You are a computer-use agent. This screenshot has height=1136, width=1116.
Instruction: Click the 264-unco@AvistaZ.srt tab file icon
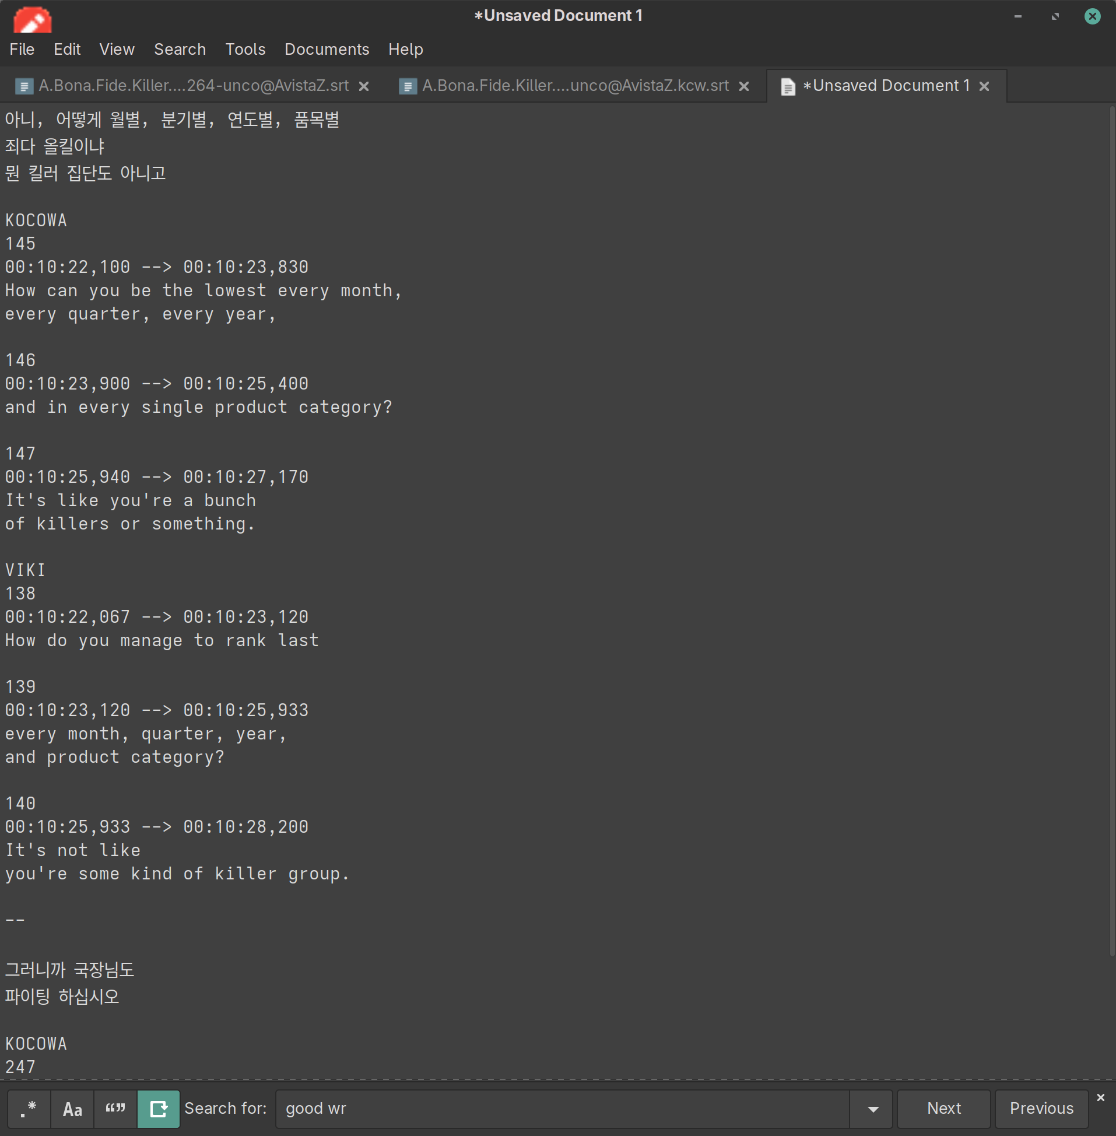(x=23, y=86)
